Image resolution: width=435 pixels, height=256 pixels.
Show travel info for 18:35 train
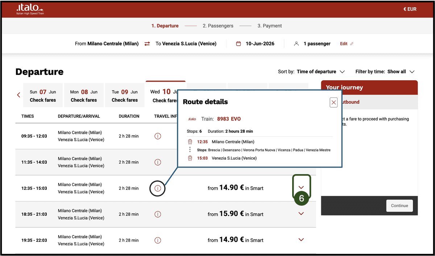[x=158, y=214]
